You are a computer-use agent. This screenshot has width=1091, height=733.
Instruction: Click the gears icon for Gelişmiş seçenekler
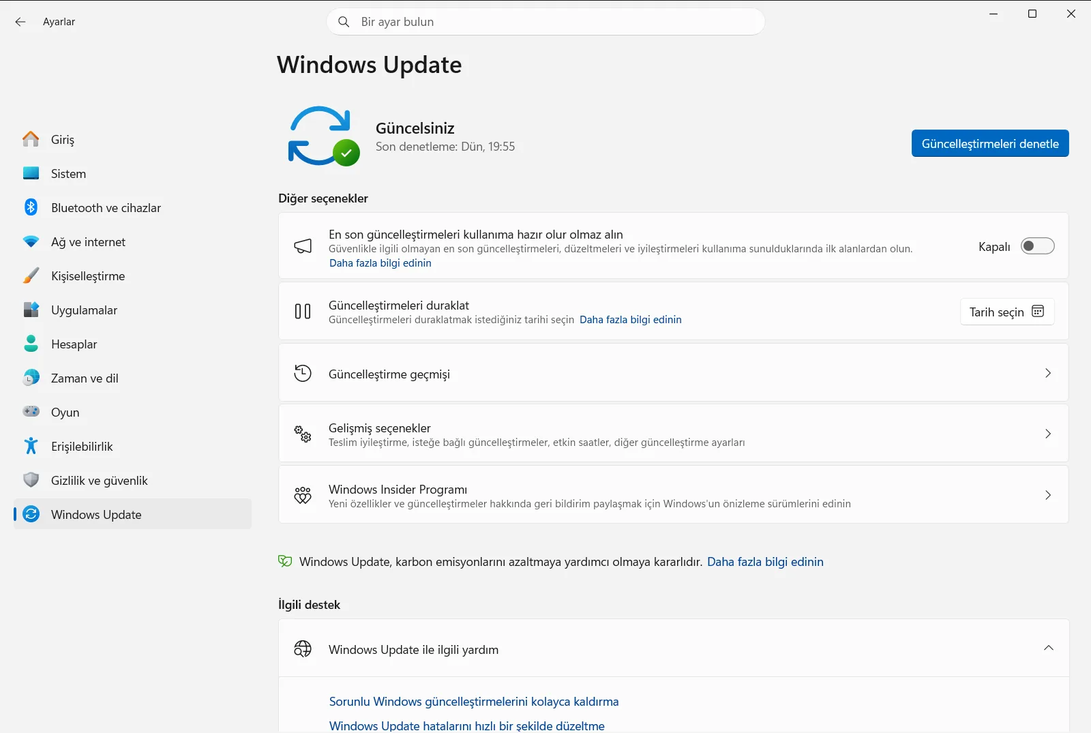tap(303, 434)
